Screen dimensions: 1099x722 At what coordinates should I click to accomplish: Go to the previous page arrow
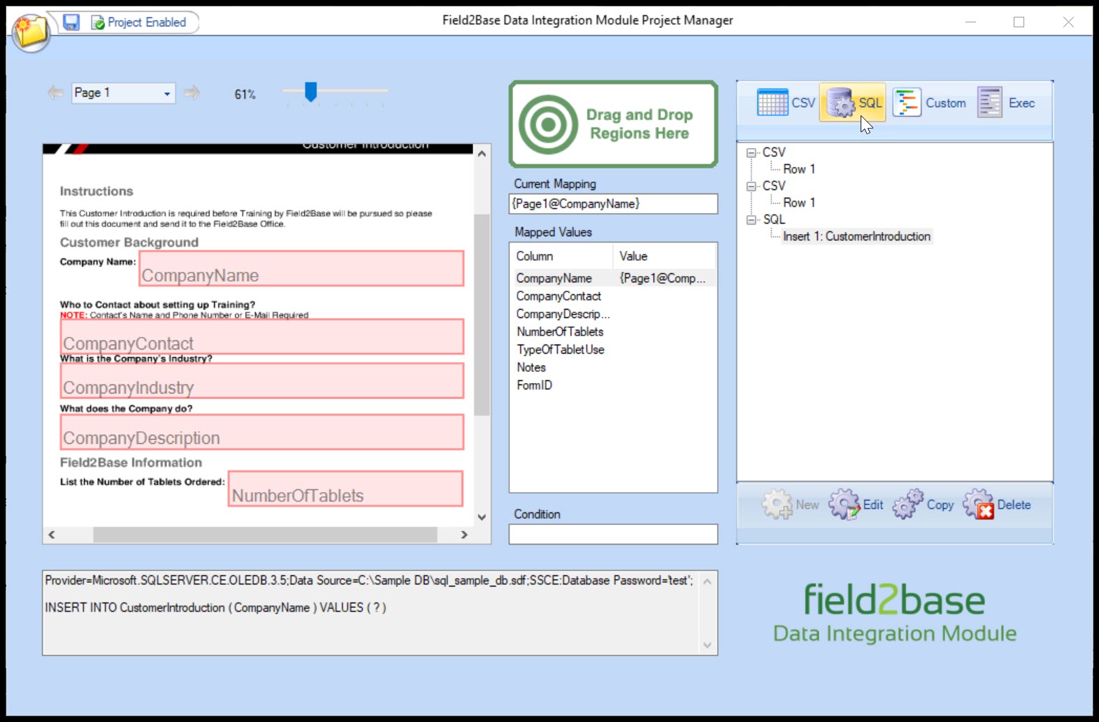(x=55, y=92)
